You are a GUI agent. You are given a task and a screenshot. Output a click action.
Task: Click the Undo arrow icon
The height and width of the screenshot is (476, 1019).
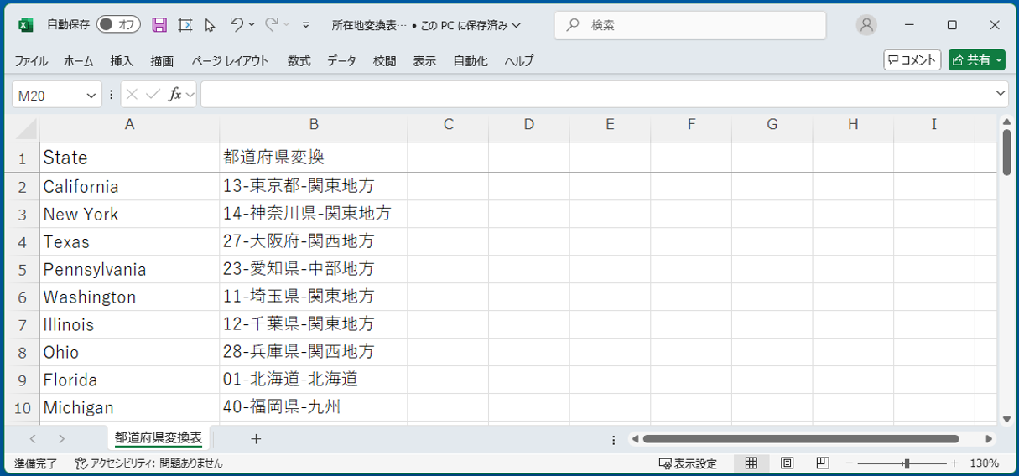pos(237,25)
